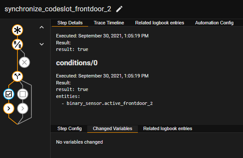Open lower Related logbook entries tab
The height and width of the screenshot is (158, 243).
pyautogui.click(x=168, y=129)
